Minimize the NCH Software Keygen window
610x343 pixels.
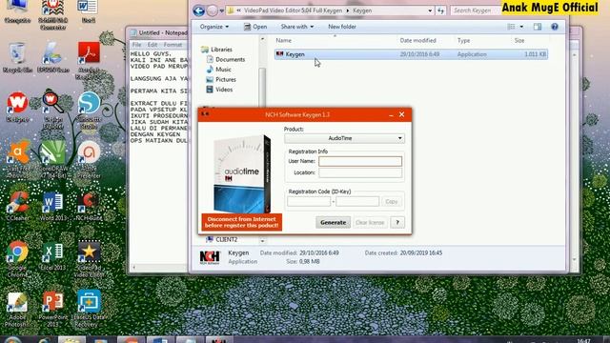click(x=391, y=114)
